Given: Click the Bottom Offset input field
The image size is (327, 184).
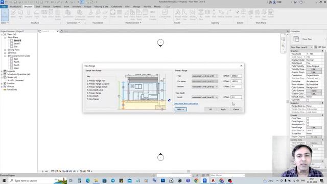Looking at the screenshot, I should pyautogui.click(x=236, y=86).
